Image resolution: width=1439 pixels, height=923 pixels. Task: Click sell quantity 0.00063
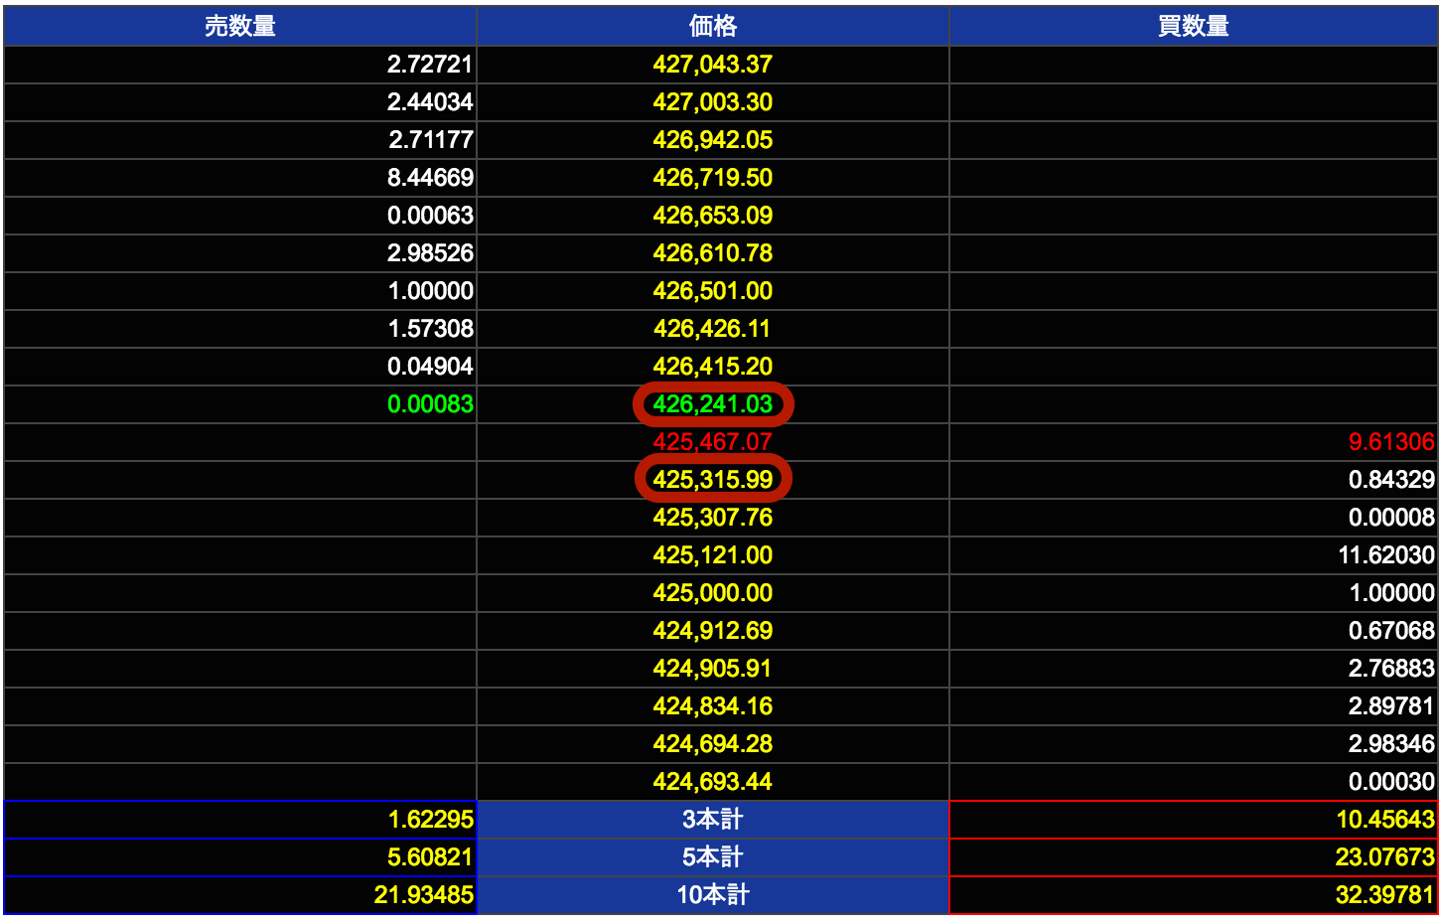(x=430, y=216)
